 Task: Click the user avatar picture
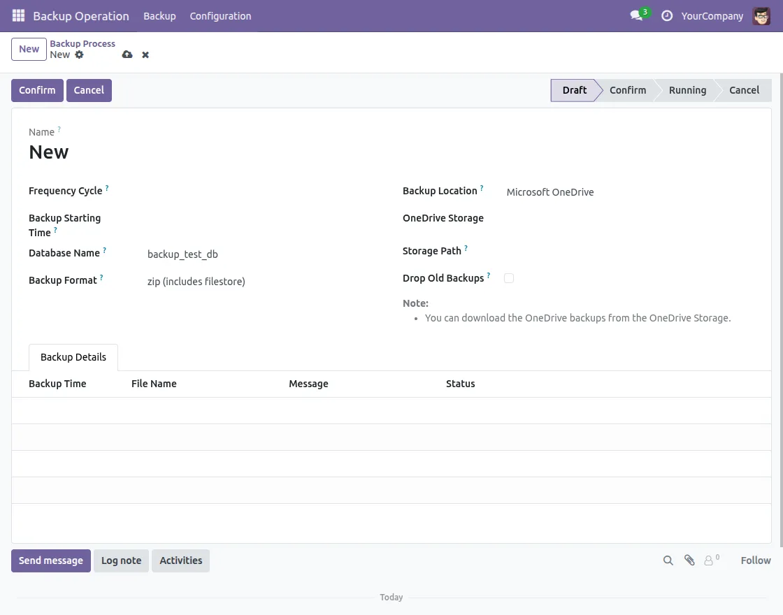tap(761, 15)
